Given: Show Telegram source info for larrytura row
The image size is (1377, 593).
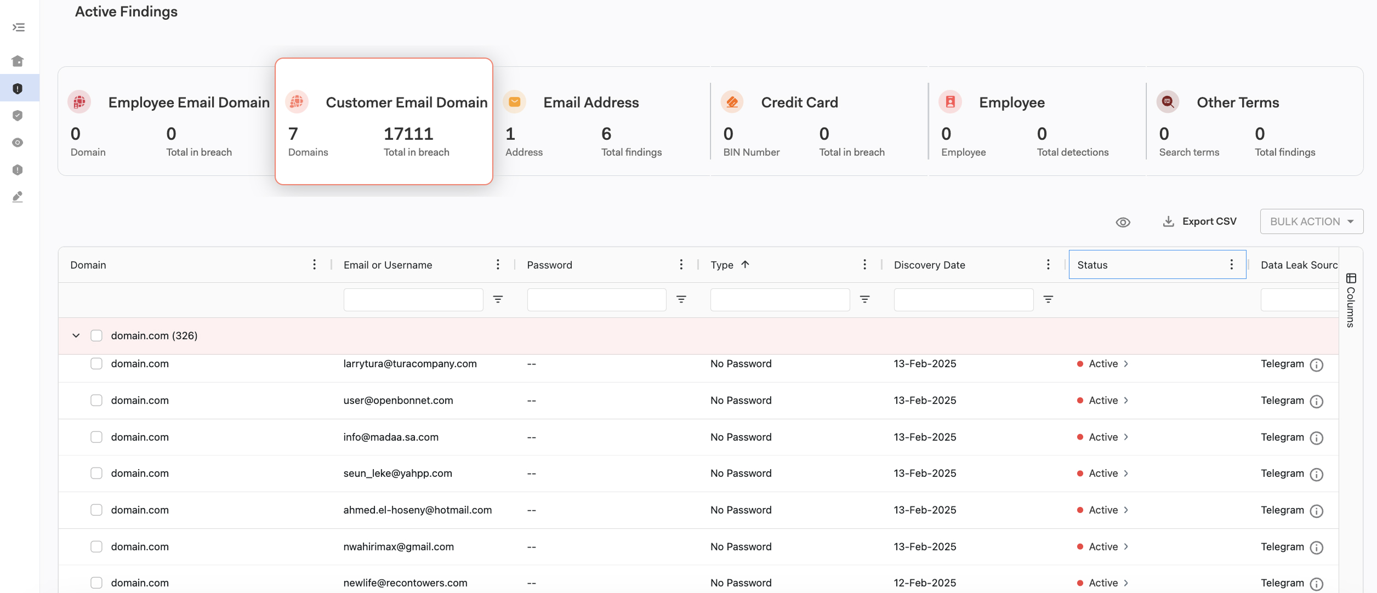Looking at the screenshot, I should [1316, 364].
